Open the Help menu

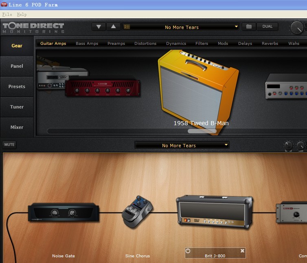tap(22, 14)
